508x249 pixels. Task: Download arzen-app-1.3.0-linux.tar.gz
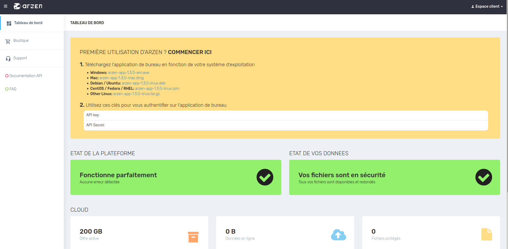pos(136,94)
